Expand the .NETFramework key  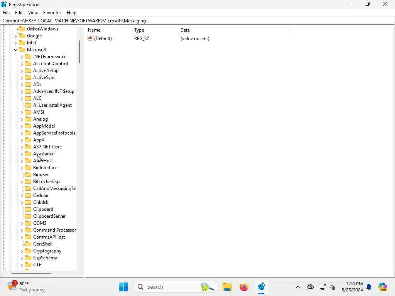click(x=22, y=57)
